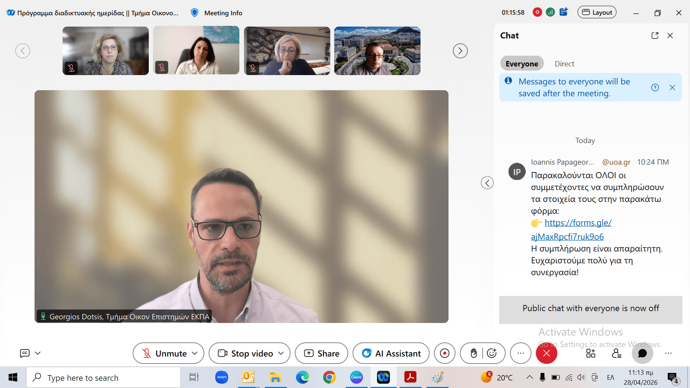Open the Windows notification center icon
The image size is (690, 388).
pos(673,378)
